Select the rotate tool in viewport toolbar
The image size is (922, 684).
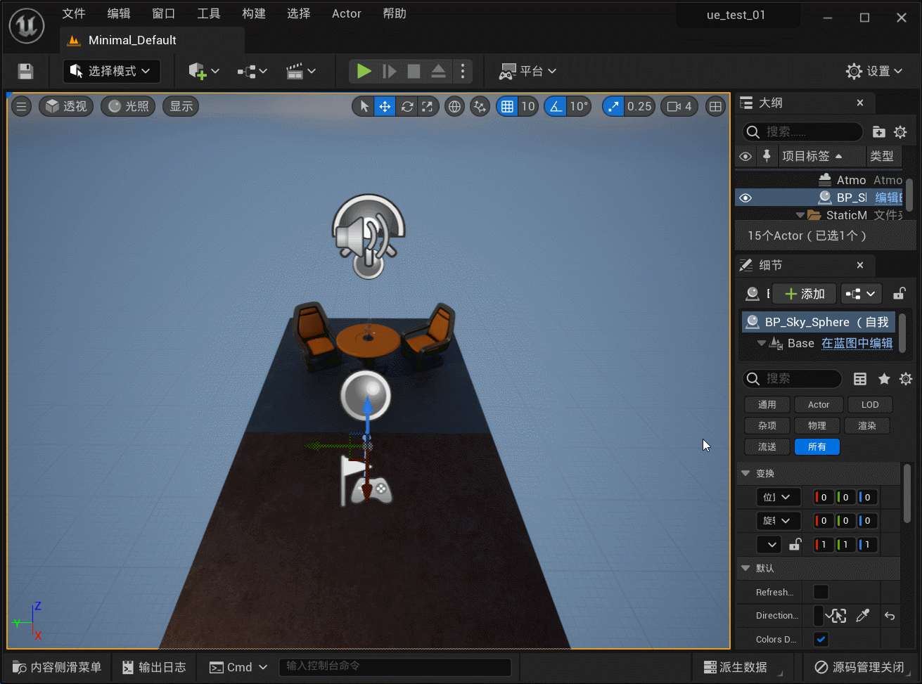(406, 106)
